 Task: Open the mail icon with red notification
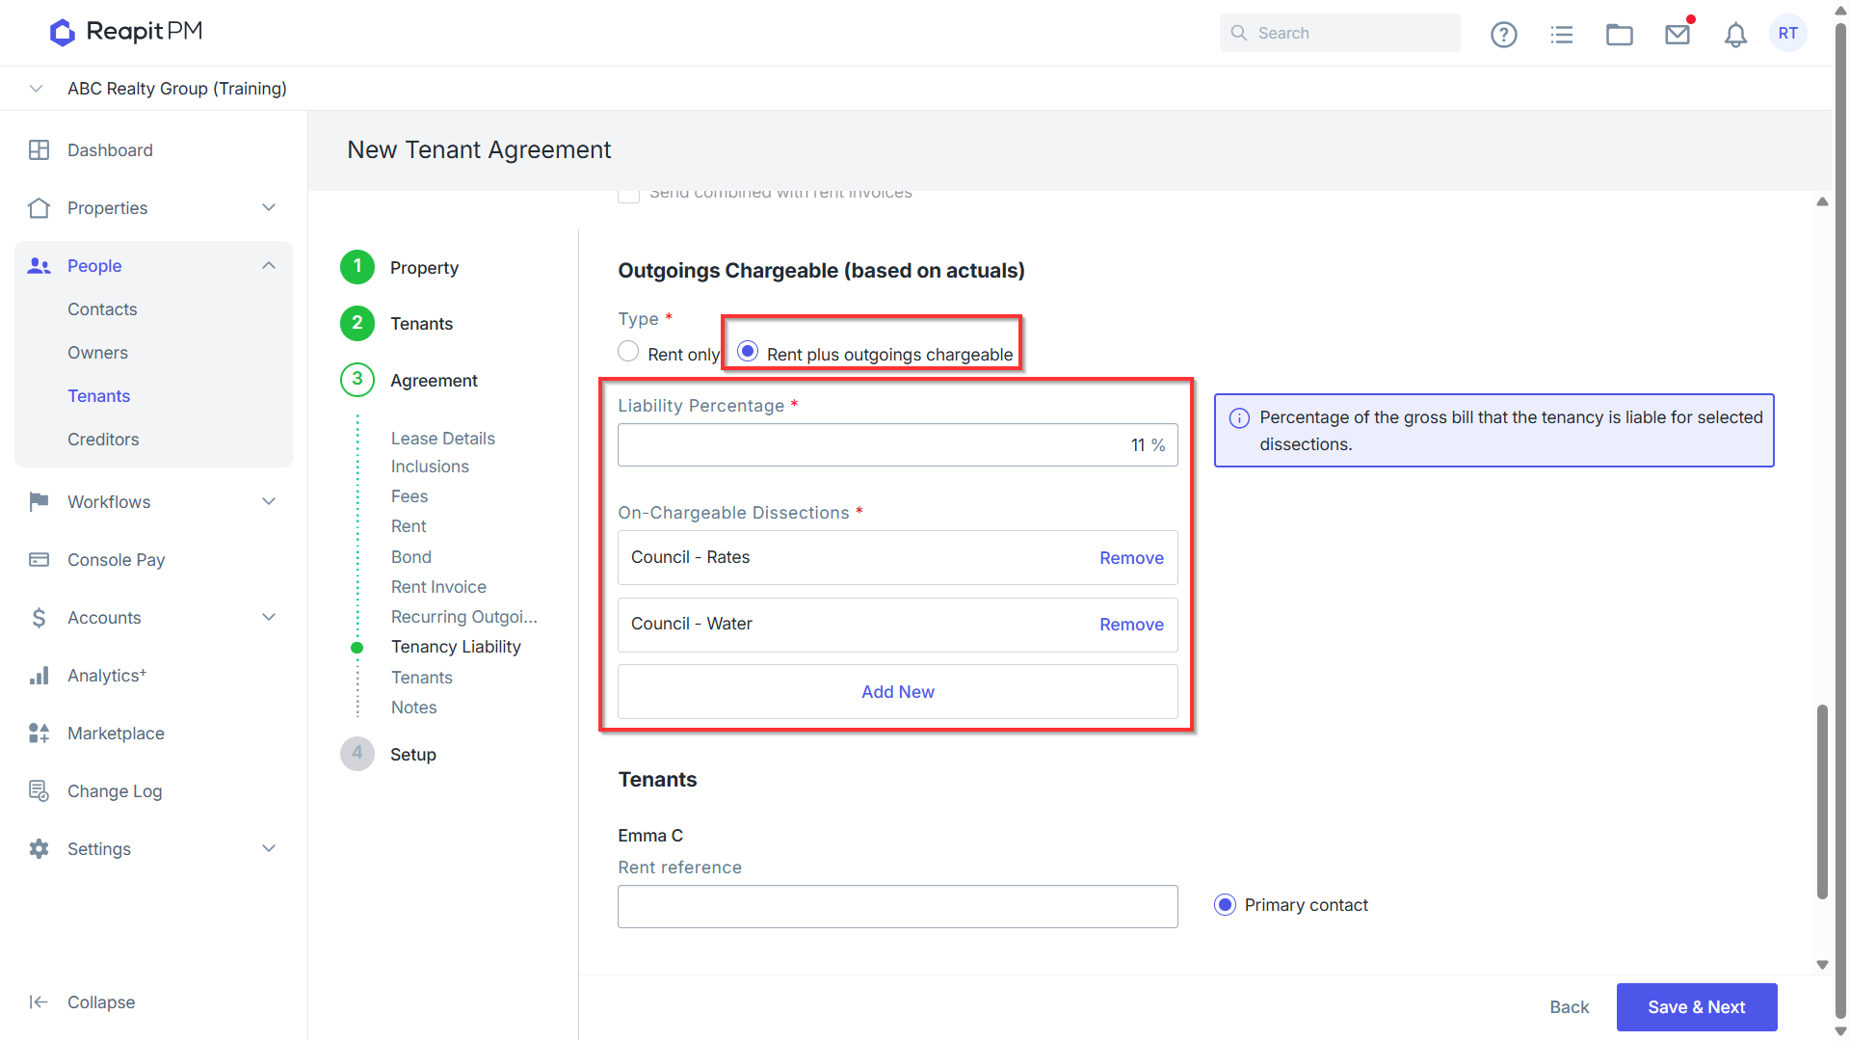(1678, 34)
